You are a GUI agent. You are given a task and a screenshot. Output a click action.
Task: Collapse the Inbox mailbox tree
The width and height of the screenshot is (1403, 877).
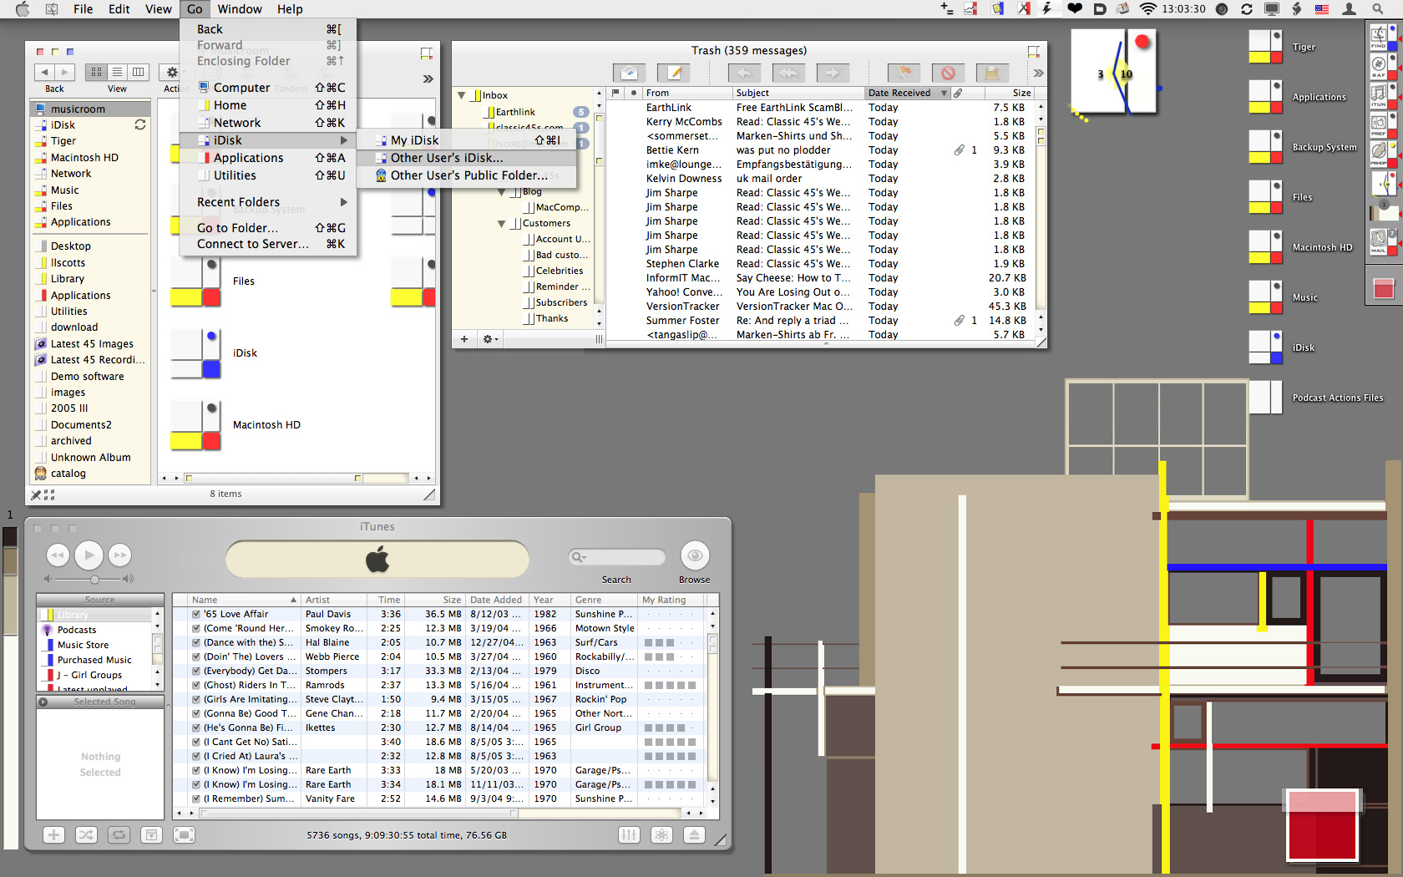pyautogui.click(x=462, y=95)
